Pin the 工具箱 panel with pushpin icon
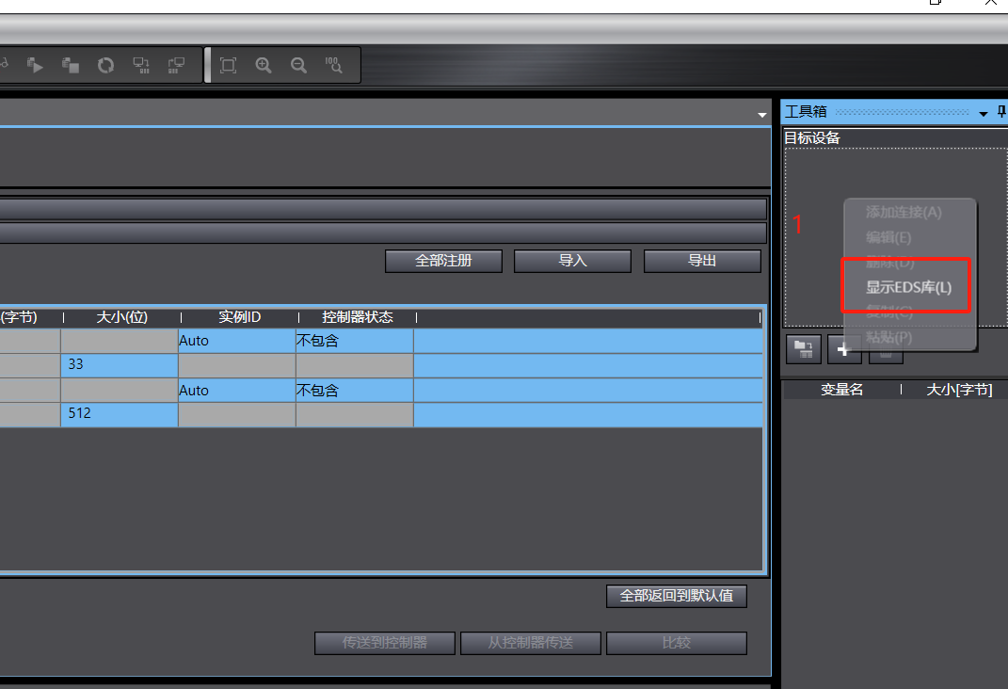1008x689 pixels. [x=1000, y=112]
